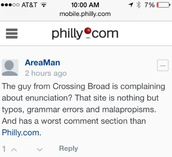The image size is (172, 157).
Task: Click the red ball in philly.com logo
Action: click(88, 31)
